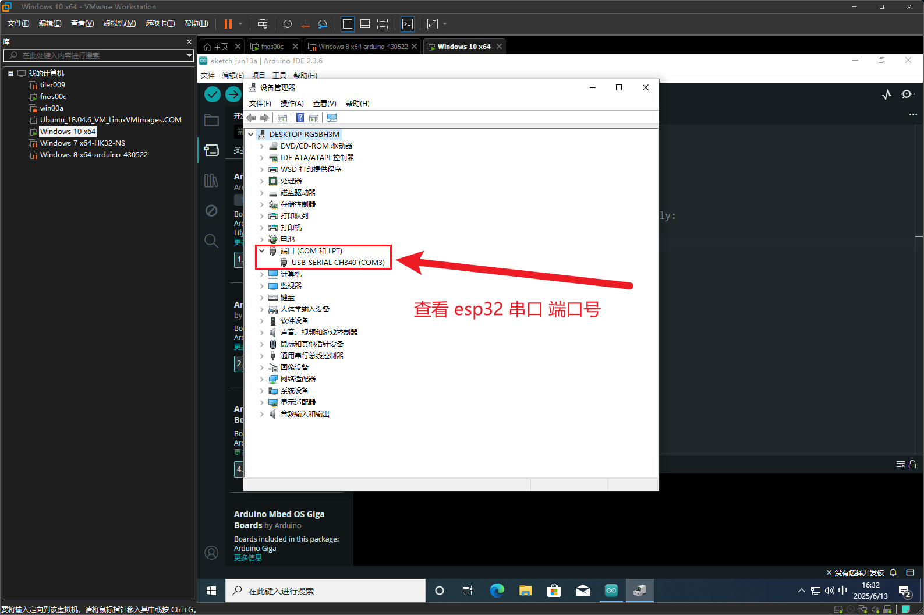Close the VMware library panel

(189, 42)
